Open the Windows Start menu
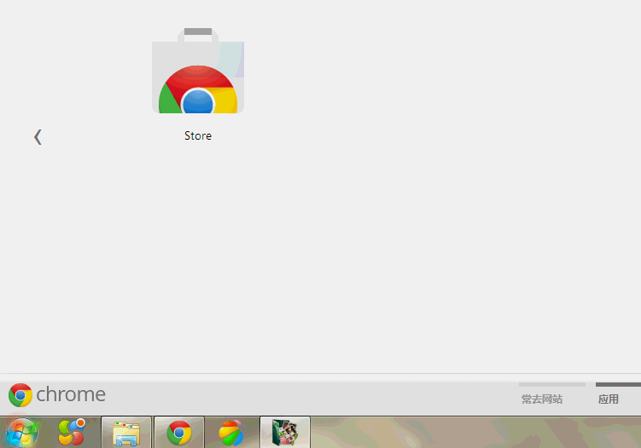 coord(22,433)
